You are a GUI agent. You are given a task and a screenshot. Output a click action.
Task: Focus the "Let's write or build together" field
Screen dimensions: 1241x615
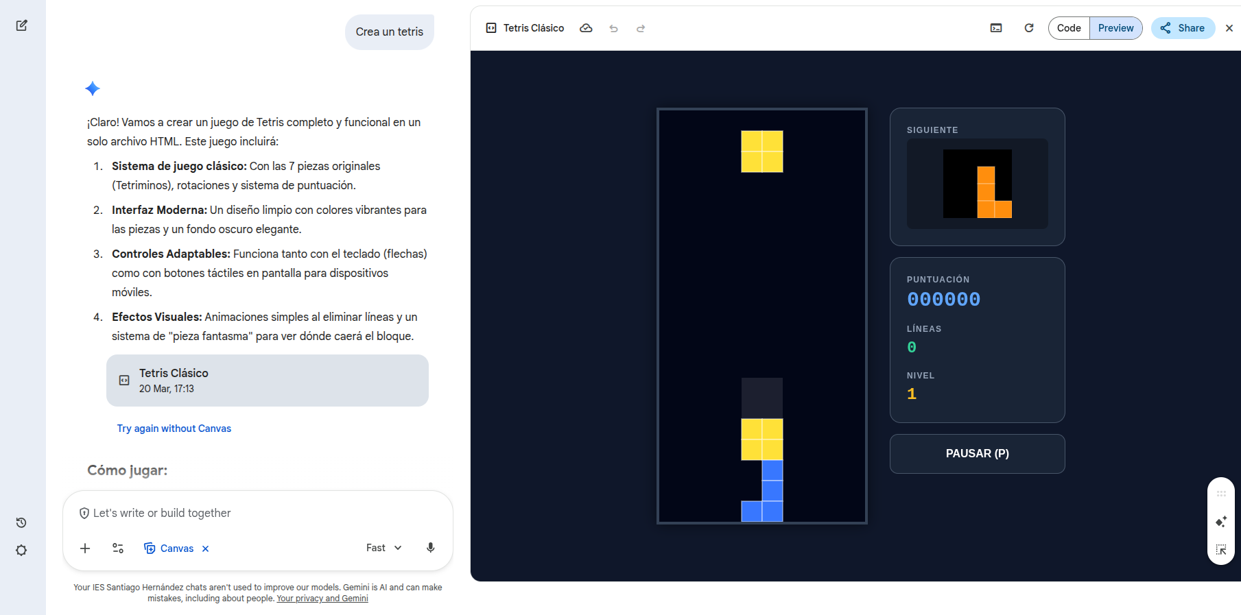pyautogui.click(x=261, y=513)
